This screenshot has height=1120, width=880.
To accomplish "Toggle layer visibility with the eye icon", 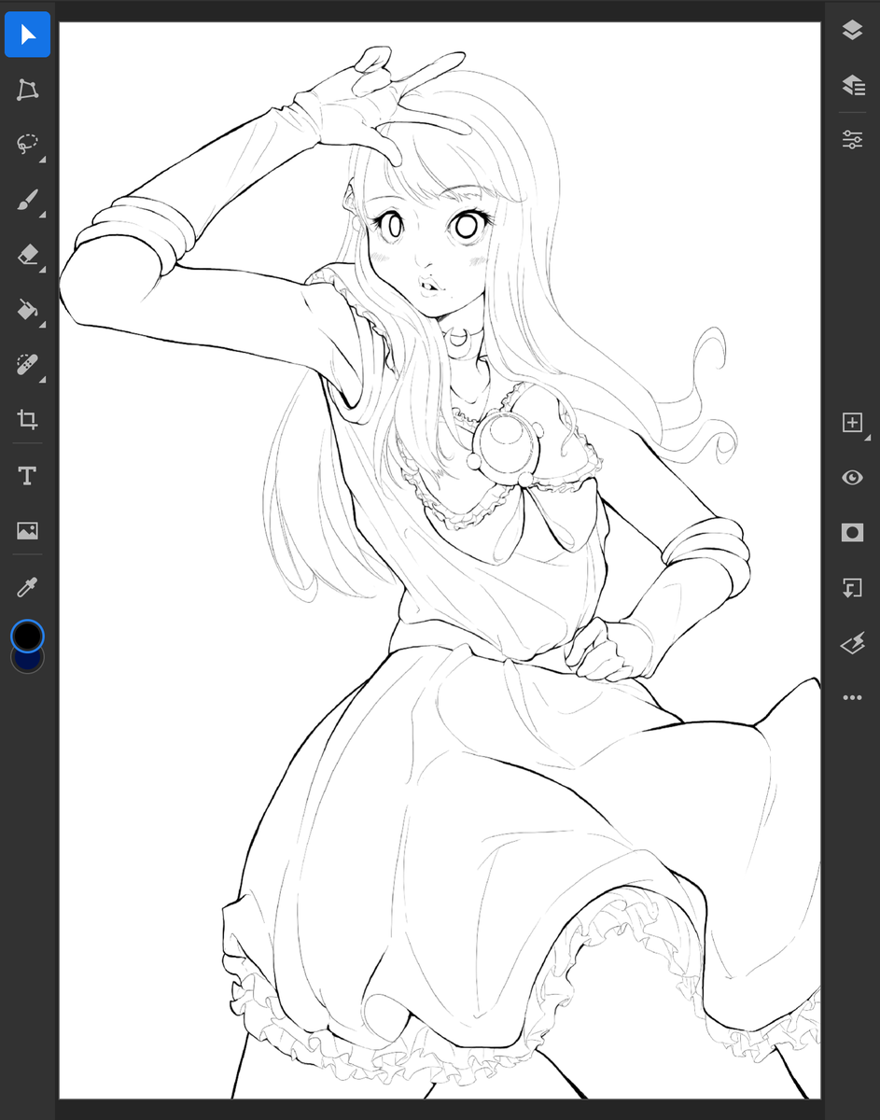I will [852, 477].
